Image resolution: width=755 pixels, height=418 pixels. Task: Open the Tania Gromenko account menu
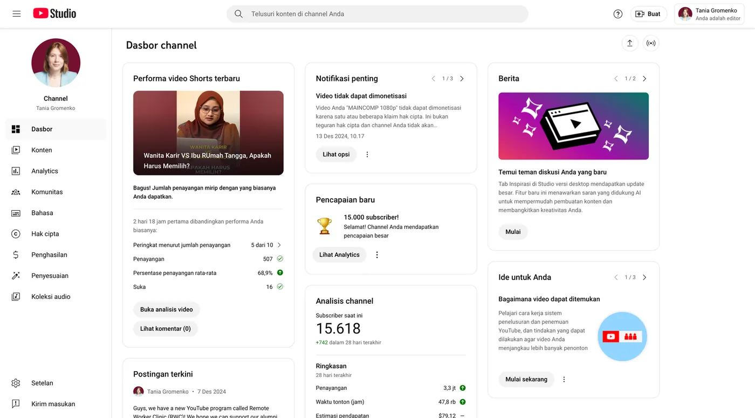point(710,14)
